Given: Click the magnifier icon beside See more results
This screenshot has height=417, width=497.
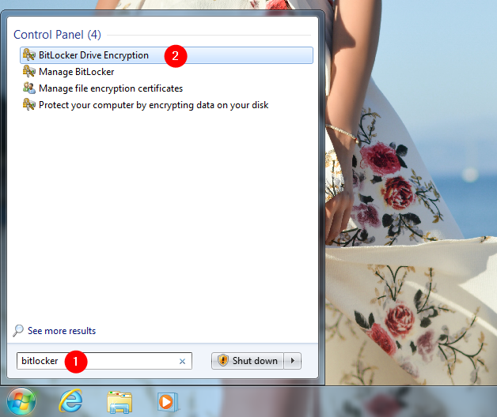Looking at the screenshot, I should pos(18,331).
